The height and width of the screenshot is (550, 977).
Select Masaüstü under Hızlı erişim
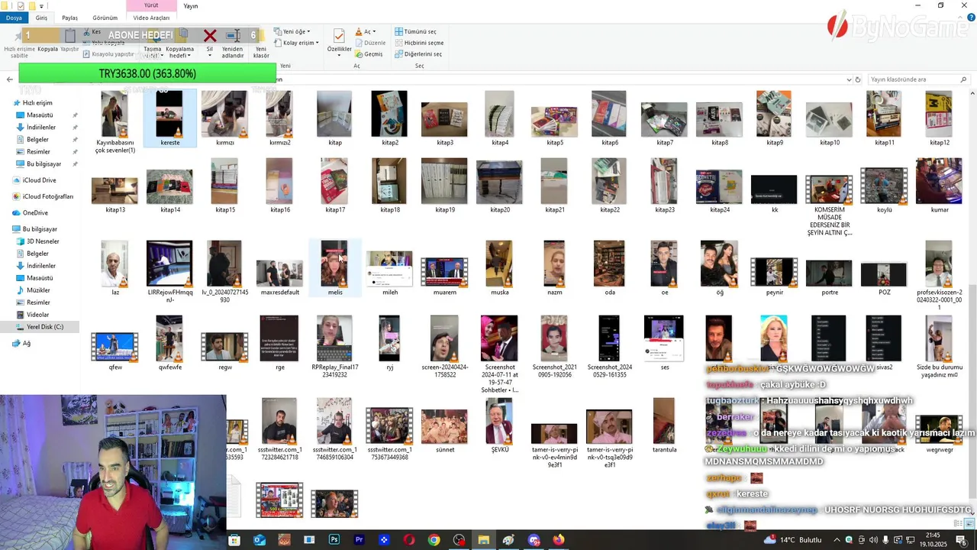[39, 115]
